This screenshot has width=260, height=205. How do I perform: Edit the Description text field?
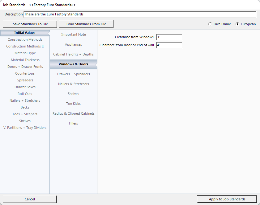140,14
